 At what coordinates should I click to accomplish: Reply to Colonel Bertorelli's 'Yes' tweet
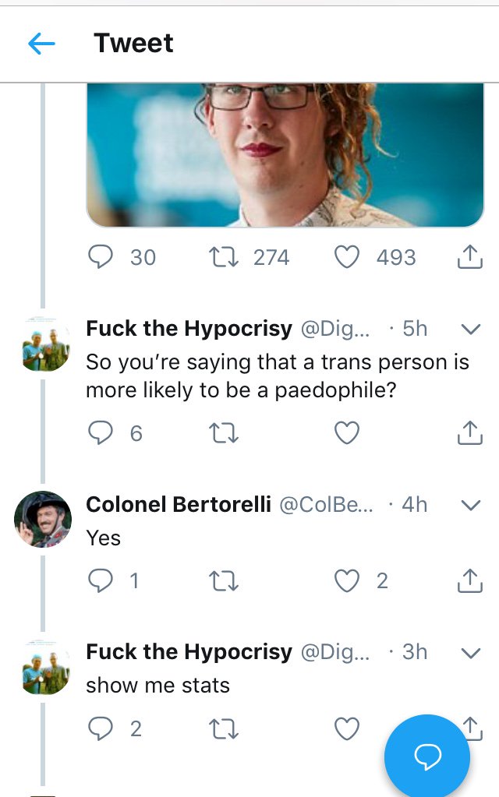coord(101,580)
